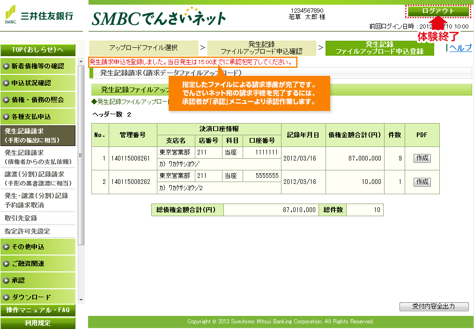This screenshot has height=329, width=474.
Task: Click 発生記録ファイルアップロード申込登録 step
Action: click(x=380, y=48)
